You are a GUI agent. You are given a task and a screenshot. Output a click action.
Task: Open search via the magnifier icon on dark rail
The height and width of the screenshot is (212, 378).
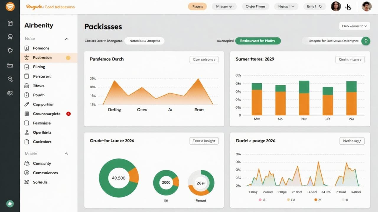pyautogui.click(x=10, y=79)
